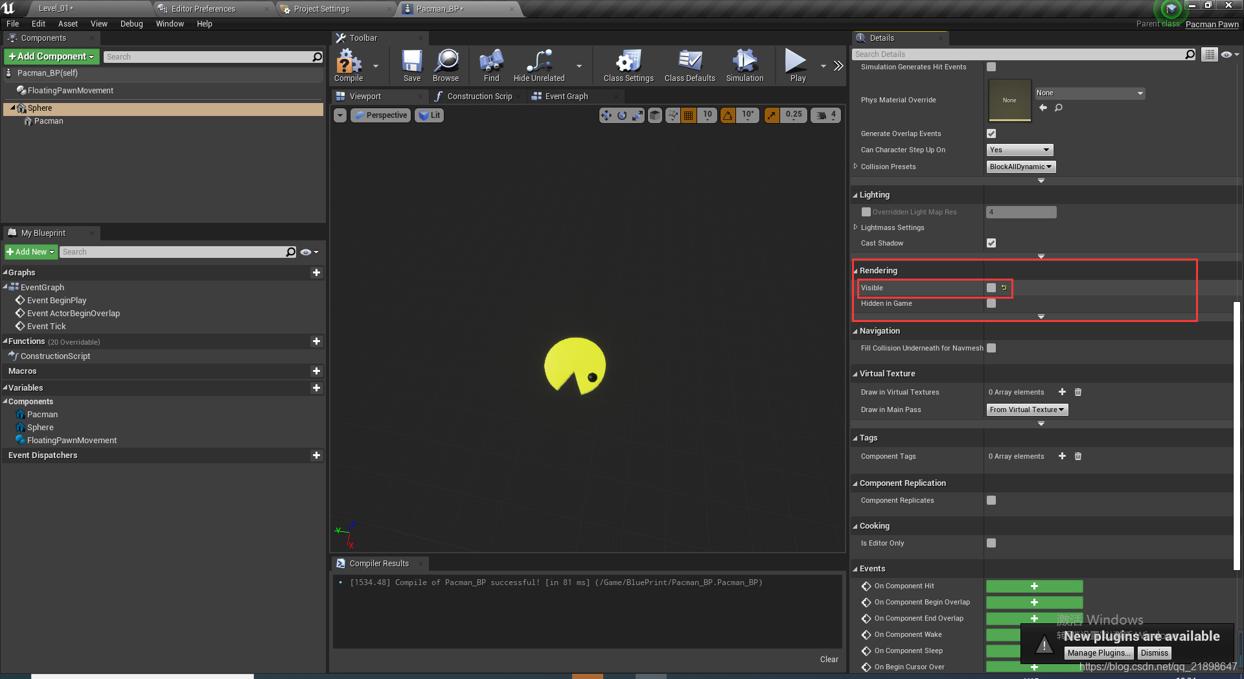The width and height of the screenshot is (1244, 679).
Task: Toggle Details property matrix grid icon
Action: pos(1210,54)
